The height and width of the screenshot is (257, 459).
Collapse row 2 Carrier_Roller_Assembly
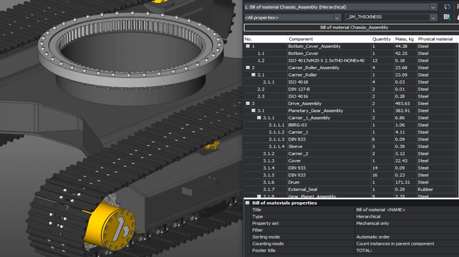click(248, 68)
